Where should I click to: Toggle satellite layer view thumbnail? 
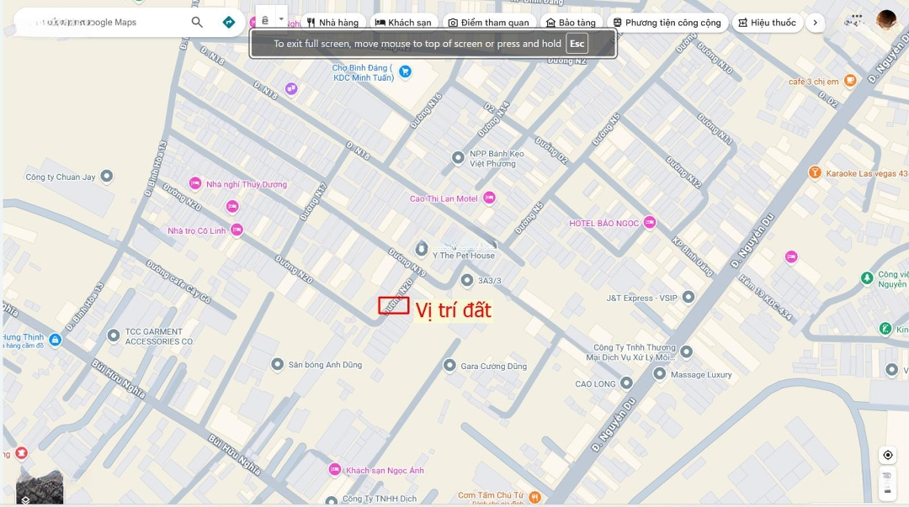40,487
